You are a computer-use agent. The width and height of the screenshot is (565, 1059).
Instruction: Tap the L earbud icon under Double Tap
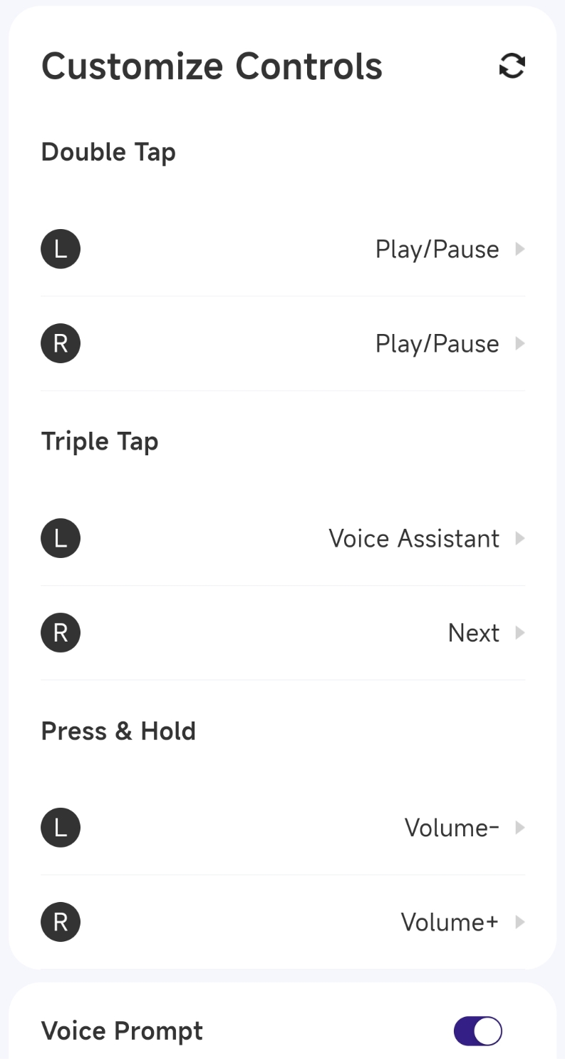(x=61, y=249)
